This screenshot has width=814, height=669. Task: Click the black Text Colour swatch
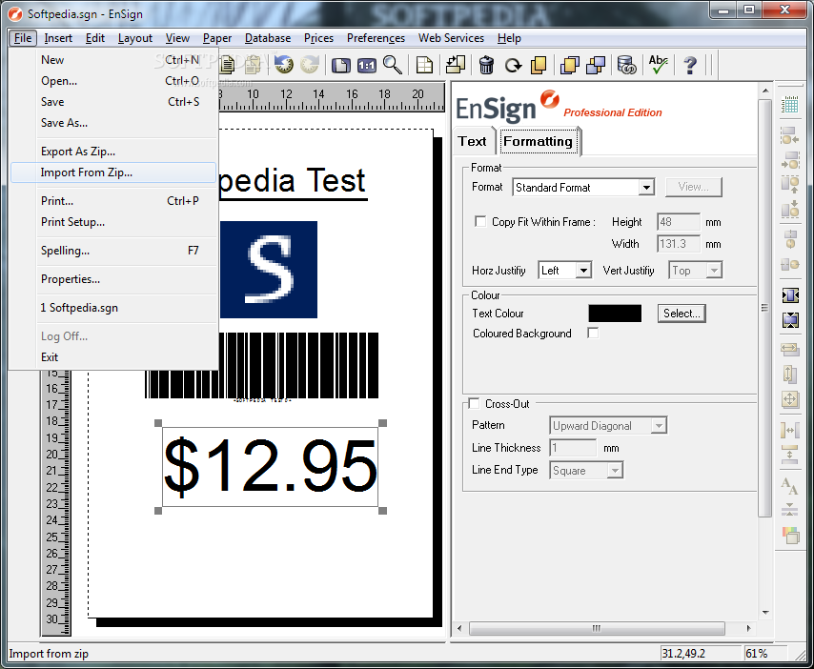[615, 314]
